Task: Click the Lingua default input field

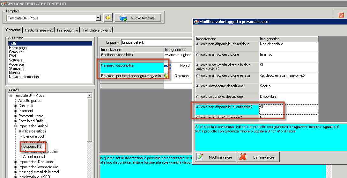Action: click(x=157, y=42)
